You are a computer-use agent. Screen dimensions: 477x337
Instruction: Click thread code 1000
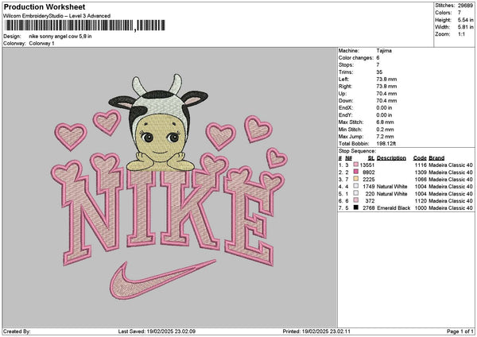tap(421, 207)
